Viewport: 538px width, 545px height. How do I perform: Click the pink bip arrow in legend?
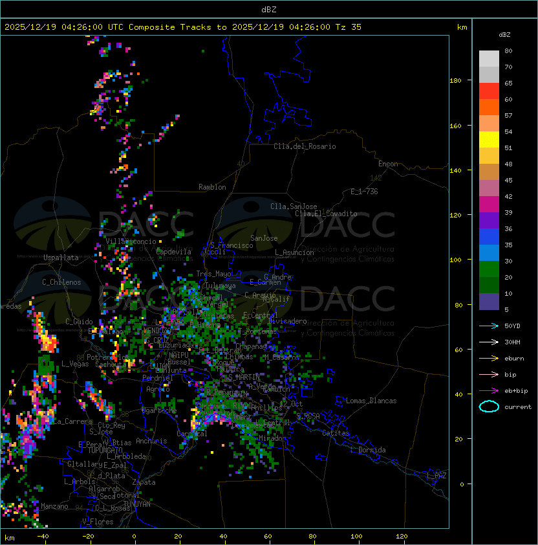(489, 374)
